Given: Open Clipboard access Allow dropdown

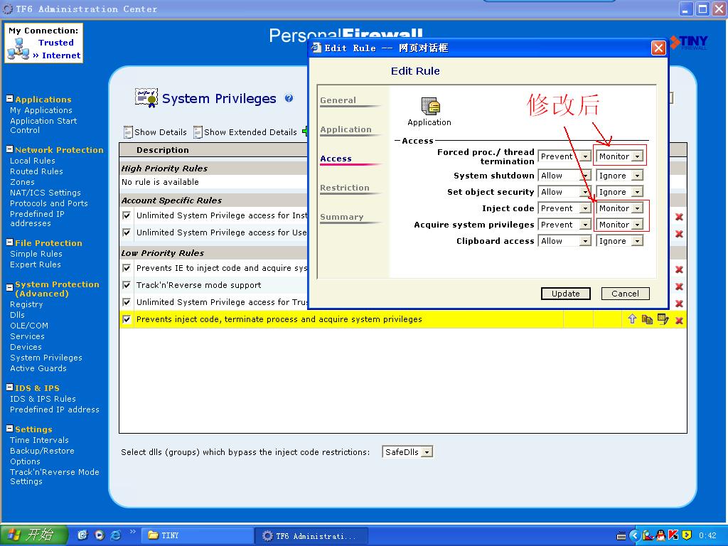Looking at the screenshot, I should click(564, 241).
